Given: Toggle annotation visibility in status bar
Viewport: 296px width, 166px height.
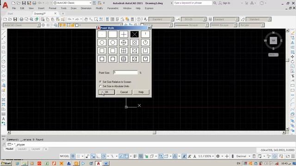Looking at the screenshot, I should coord(184,156).
